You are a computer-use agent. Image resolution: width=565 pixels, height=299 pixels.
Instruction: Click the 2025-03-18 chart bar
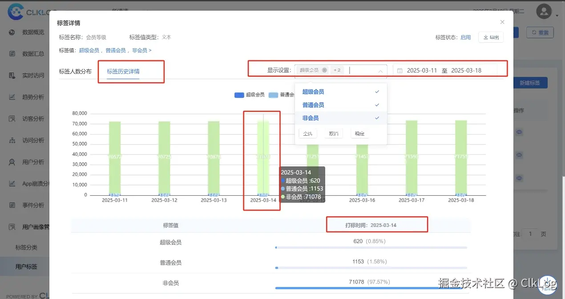[461, 158]
